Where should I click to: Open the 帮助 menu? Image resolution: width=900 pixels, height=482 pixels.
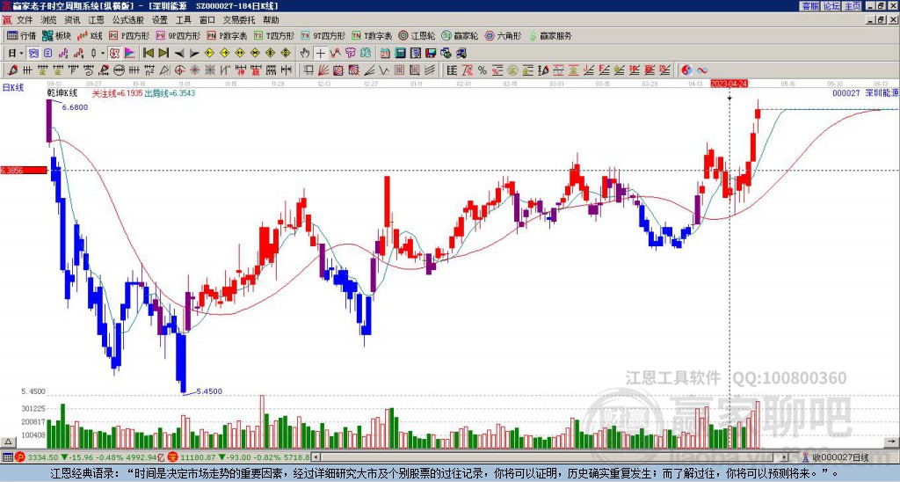coord(271,20)
